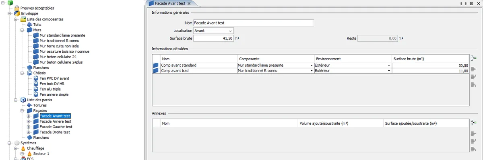This screenshot has width=483, height=160.
Task: Click the blue Murs icon
Action: tap(29, 30)
